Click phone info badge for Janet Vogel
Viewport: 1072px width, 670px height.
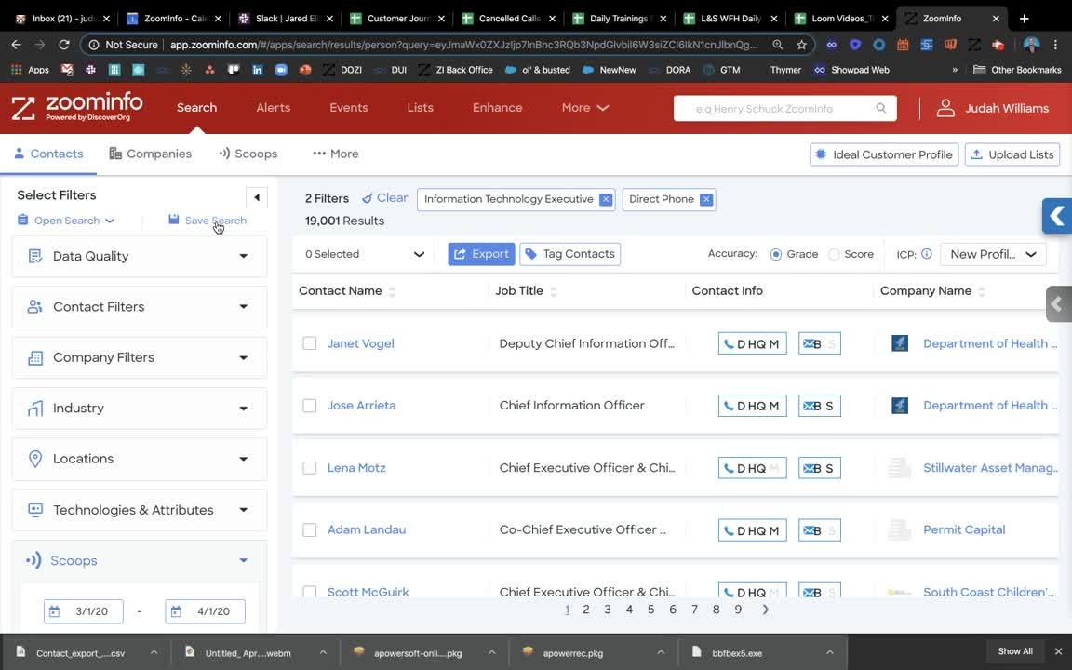(x=752, y=344)
